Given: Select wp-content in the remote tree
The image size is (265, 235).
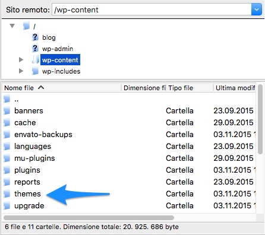Looking at the screenshot, I should point(60,60).
